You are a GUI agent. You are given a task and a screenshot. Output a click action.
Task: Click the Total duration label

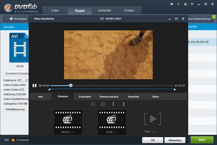click(151, 132)
